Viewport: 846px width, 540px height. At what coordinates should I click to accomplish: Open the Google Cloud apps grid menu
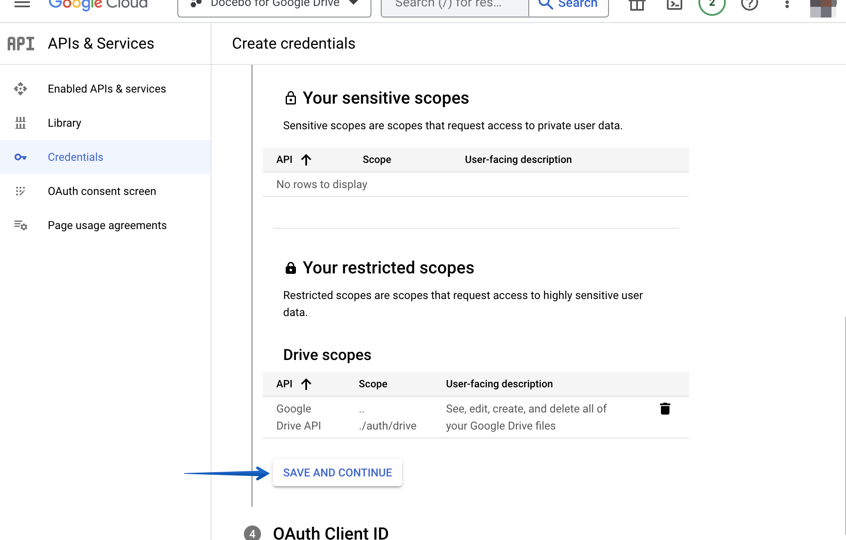(x=636, y=4)
